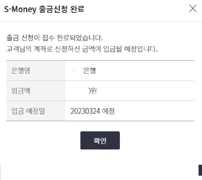The height and width of the screenshot is (180, 202).
Task: Click the small mark at bottom left edge
Action: [1, 170]
